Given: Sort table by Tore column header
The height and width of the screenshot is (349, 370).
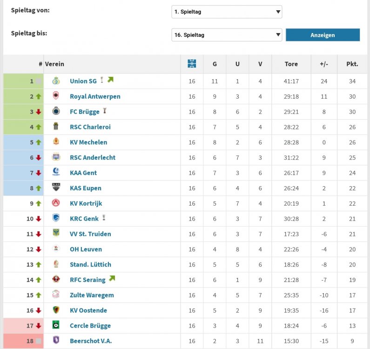Looking at the screenshot, I should pos(291,64).
